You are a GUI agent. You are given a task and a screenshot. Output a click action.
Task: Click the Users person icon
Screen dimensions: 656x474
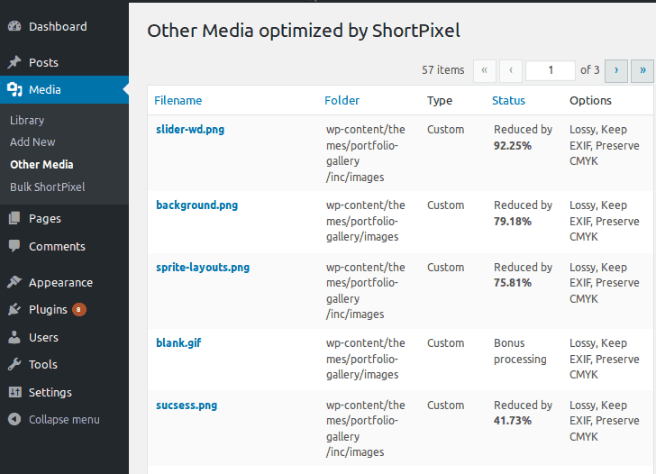pyautogui.click(x=14, y=337)
